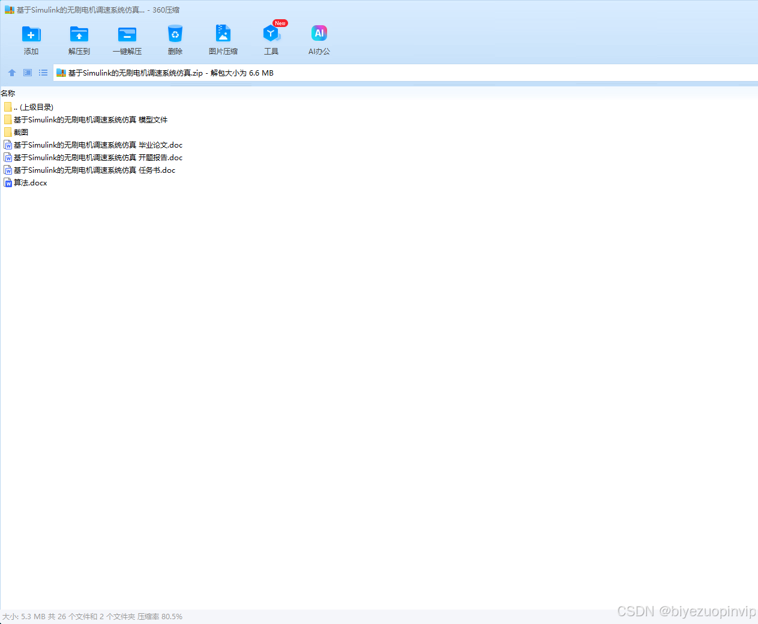Screen dimensions: 758x624
Task: Switch to the list view mode button
Action: point(43,73)
